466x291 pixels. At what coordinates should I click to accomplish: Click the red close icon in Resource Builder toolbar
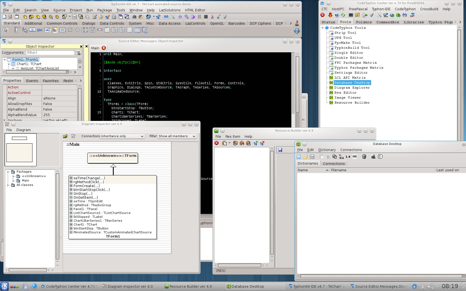point(217,143)
